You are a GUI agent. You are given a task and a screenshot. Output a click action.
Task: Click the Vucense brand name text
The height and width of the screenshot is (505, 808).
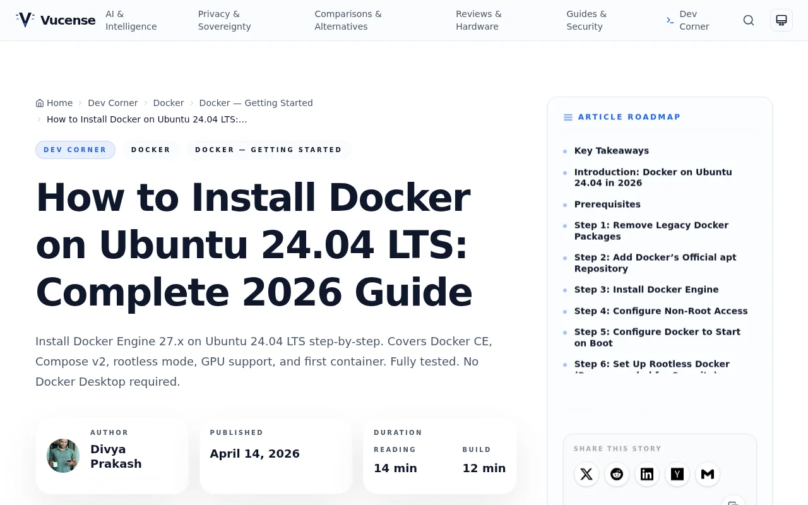[68, 20]
